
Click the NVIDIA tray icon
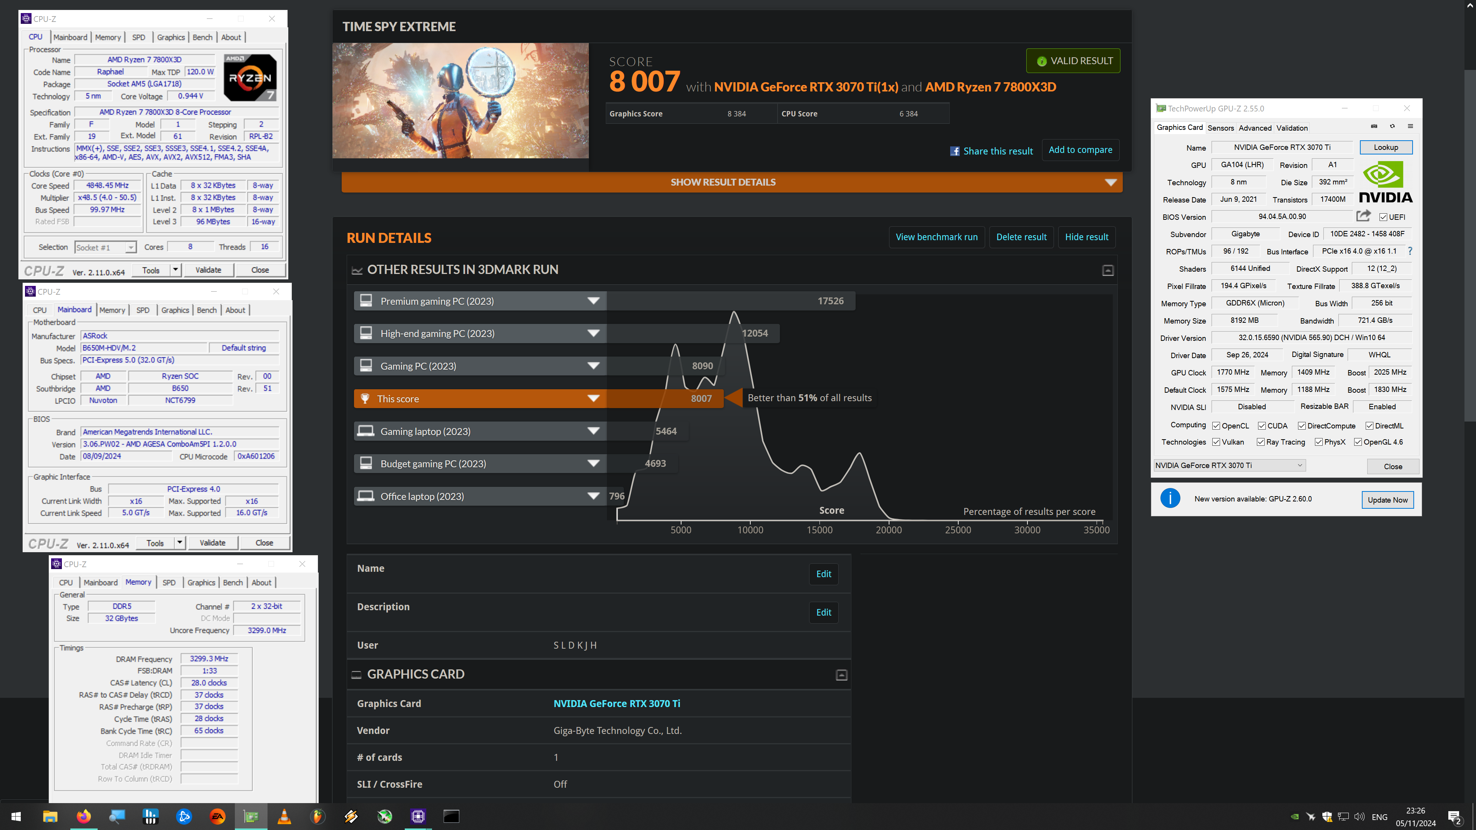click(1294, 816)
